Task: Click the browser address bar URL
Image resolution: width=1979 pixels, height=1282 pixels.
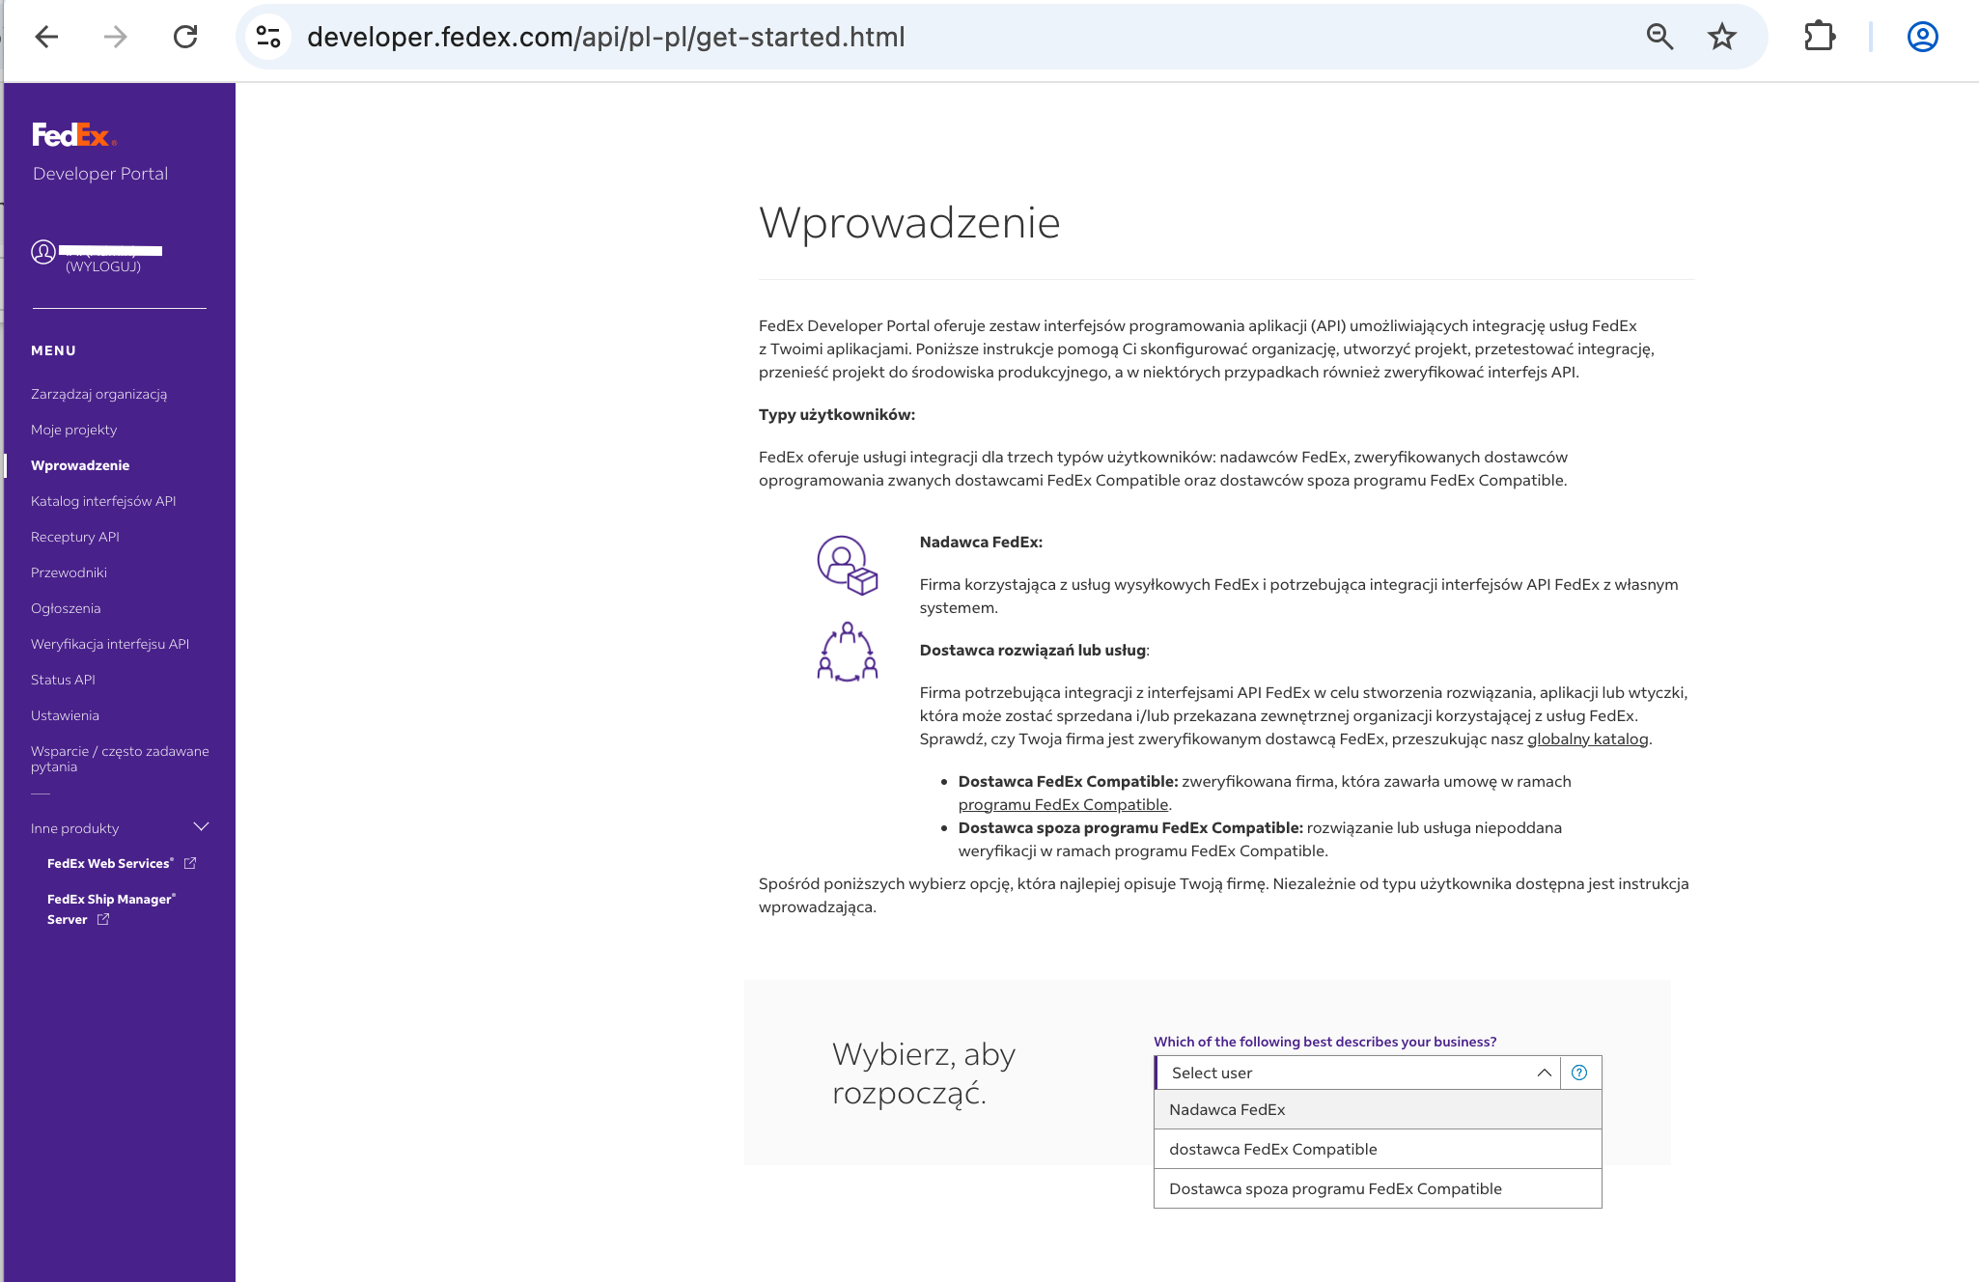Action: (x=605, y=38)
